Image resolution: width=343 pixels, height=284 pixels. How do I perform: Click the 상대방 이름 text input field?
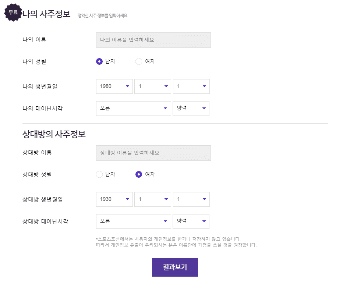(x=153, y=153)
